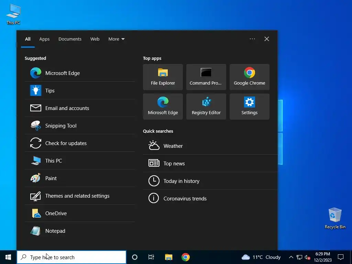Open Today in history quick search
The height and width of the screenshot is (264, 352).
click(210, 181)
